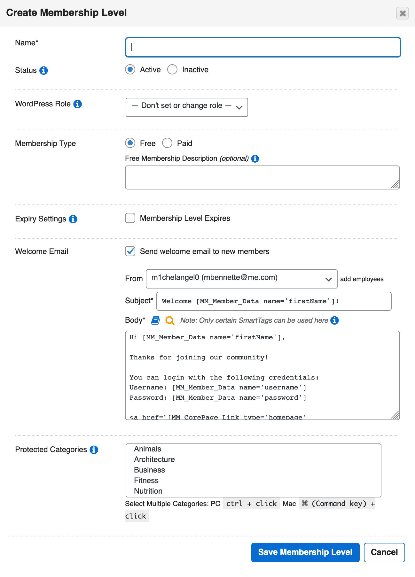
Task: Click the SmartTags note info icon
Action: [x=334, y=320]
